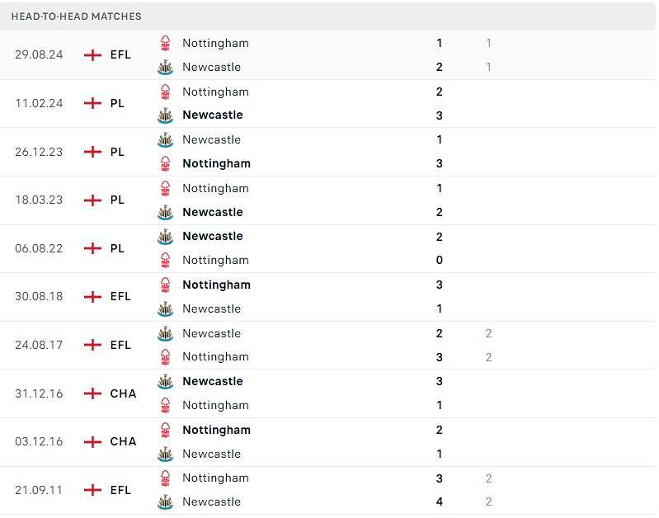Click Newcastle crest in the 06.08.22 match
This screenshot has width=659, height=518.
pyautogui.click(x=166, y=237)
